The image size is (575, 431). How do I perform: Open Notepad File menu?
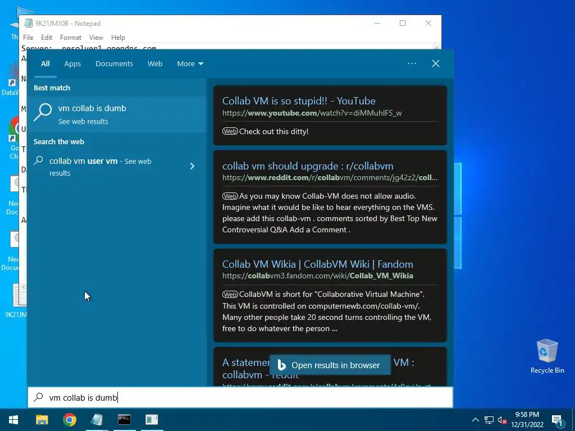click(x=28, y=38)
